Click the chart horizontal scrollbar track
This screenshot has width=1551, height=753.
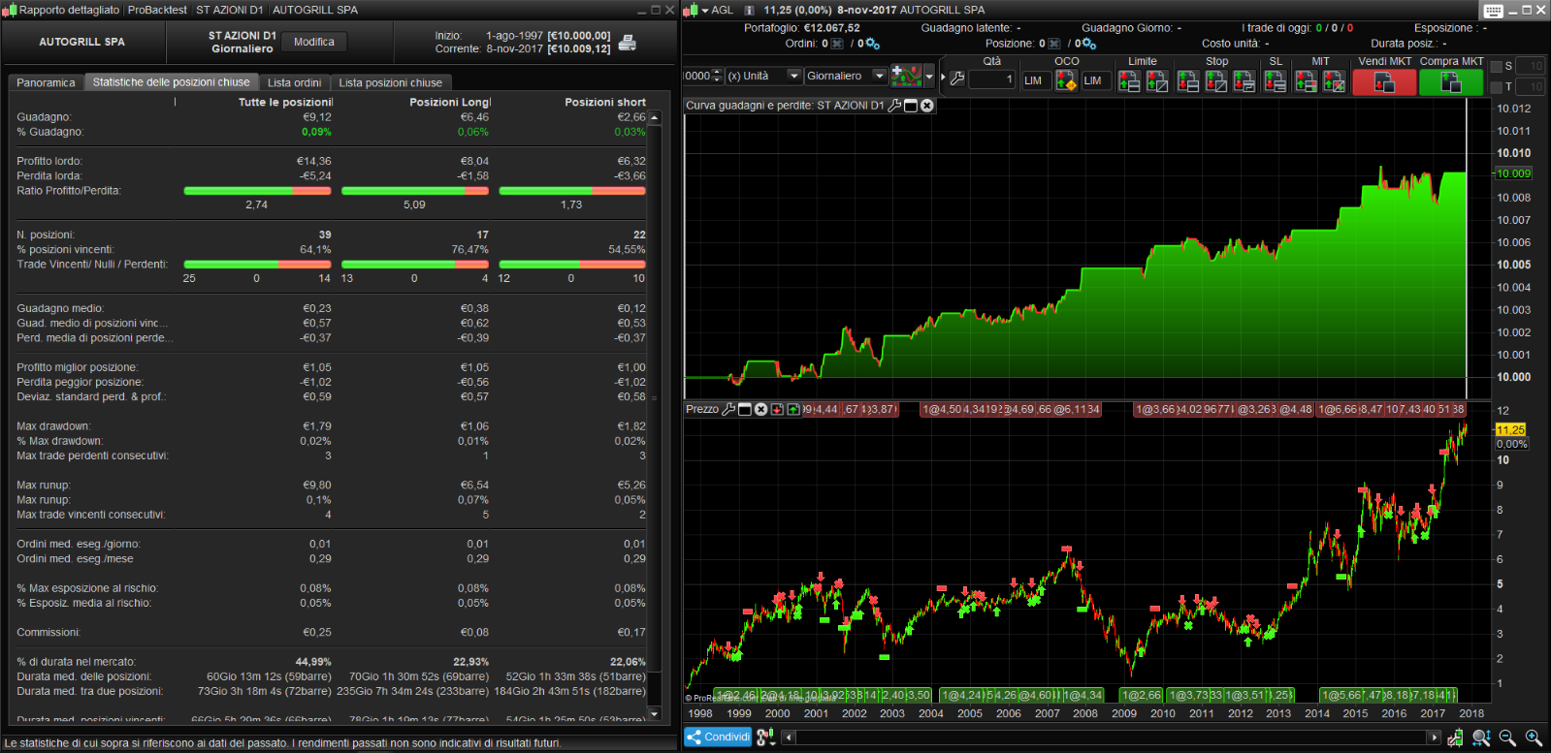tap(1111, 737)
